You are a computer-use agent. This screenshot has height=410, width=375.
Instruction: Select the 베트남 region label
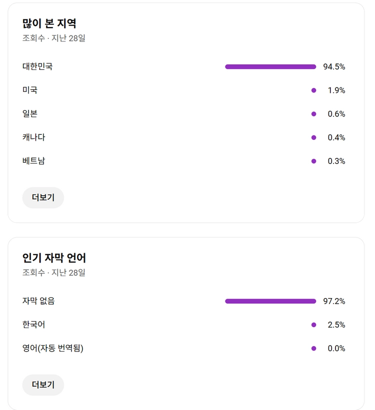point(34,160)
